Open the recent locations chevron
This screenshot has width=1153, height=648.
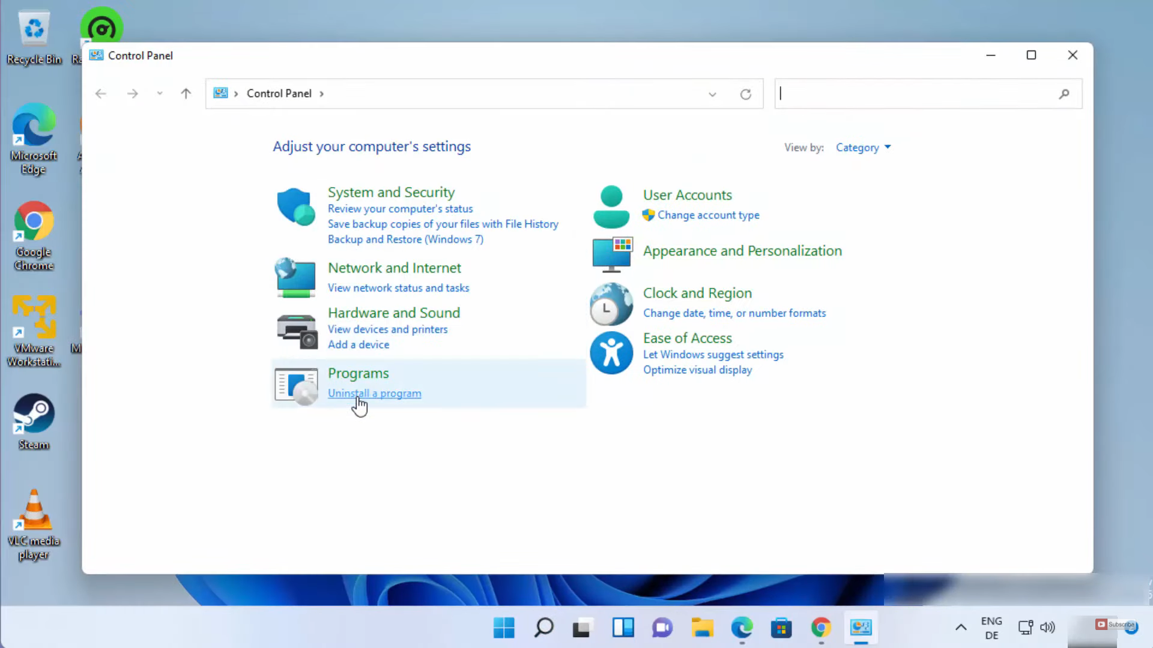click(159, 94)
